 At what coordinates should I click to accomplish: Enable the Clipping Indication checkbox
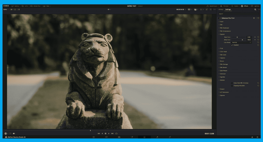232,86
